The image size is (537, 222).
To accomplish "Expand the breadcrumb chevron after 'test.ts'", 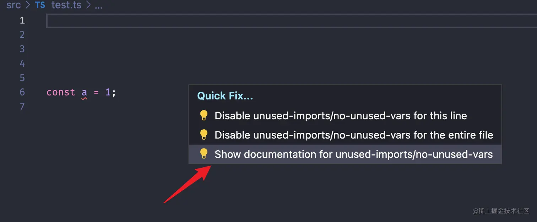I will (x=87, y=5).
